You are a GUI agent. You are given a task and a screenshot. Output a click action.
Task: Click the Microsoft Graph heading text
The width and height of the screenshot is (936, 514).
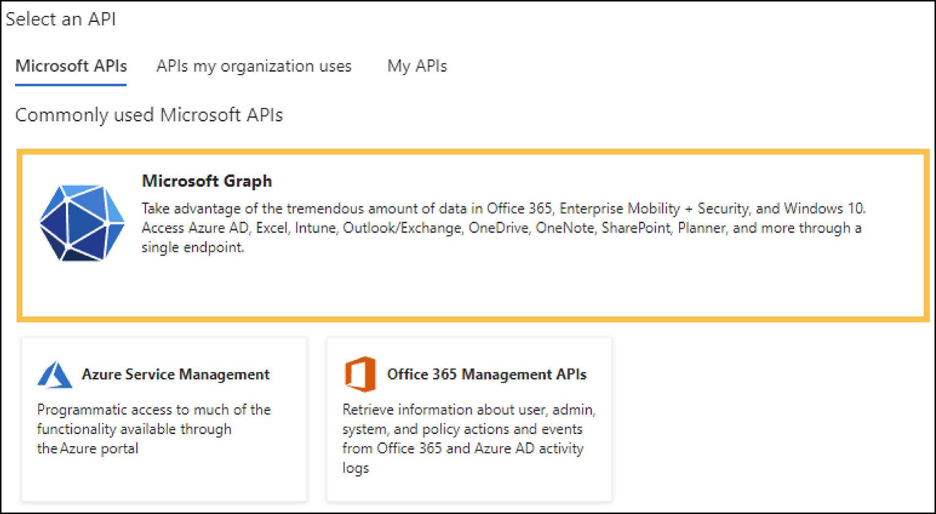click(x=206, y=181)
